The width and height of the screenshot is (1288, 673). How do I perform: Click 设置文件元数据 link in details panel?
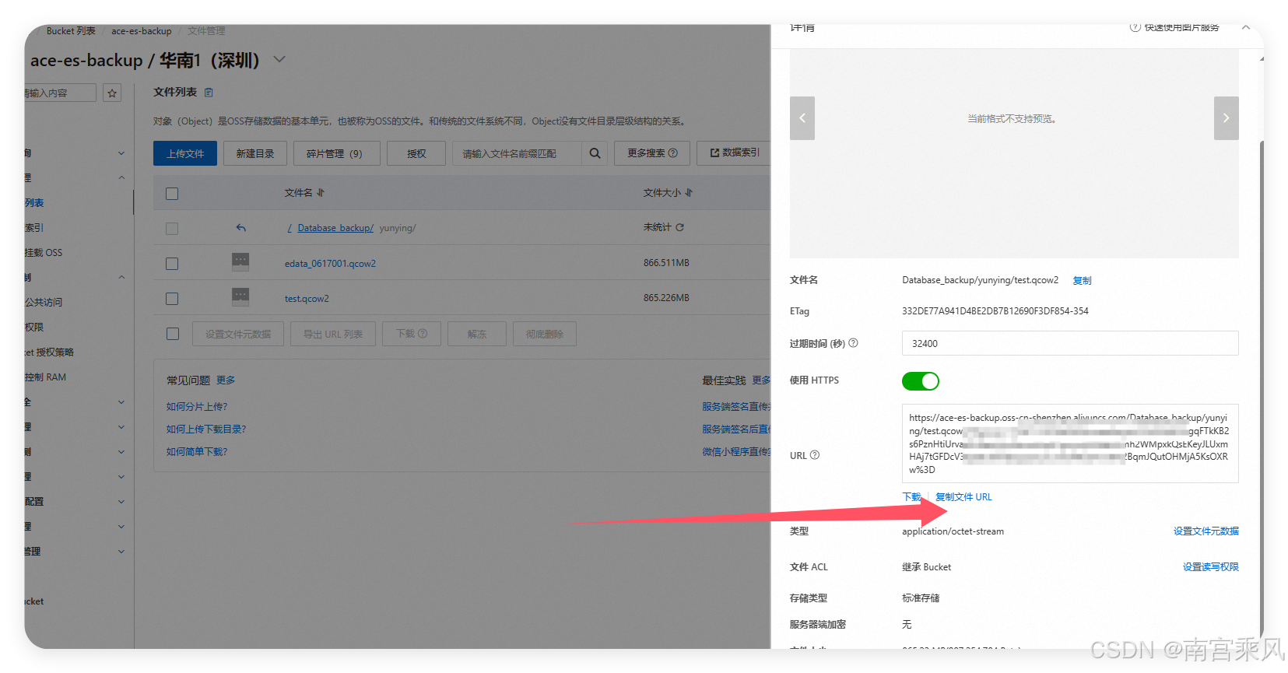pos(1206,531)
